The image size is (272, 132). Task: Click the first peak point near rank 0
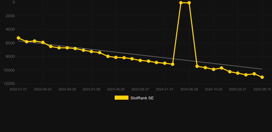point(181,3)
